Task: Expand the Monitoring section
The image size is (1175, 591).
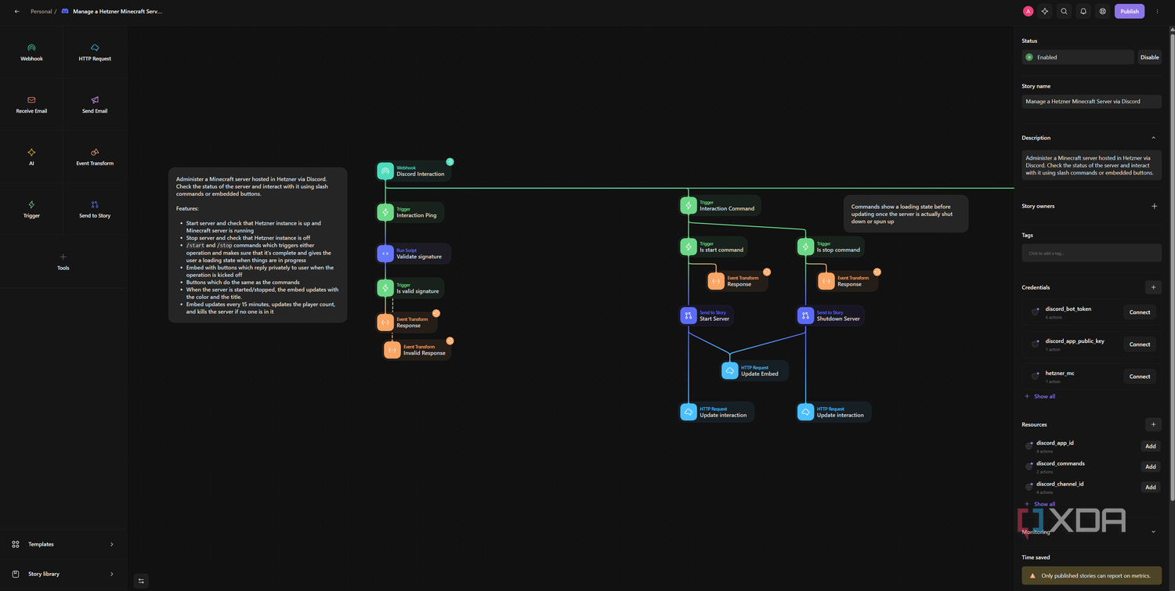Action: 1154,532
